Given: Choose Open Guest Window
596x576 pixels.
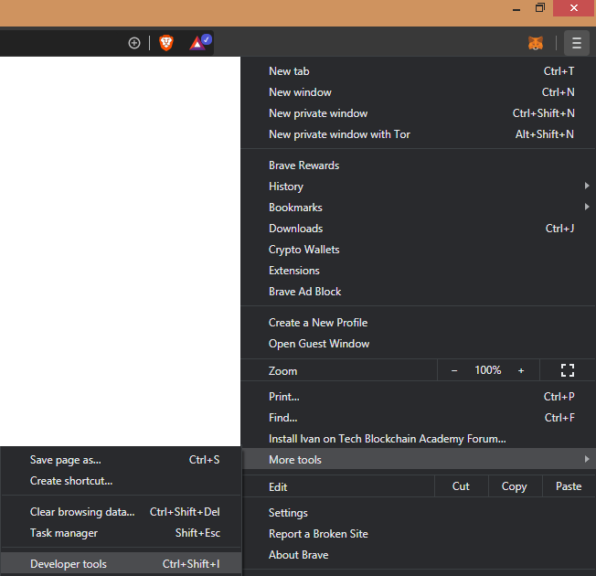Looking at the screenshot, I should pos(418,344).
